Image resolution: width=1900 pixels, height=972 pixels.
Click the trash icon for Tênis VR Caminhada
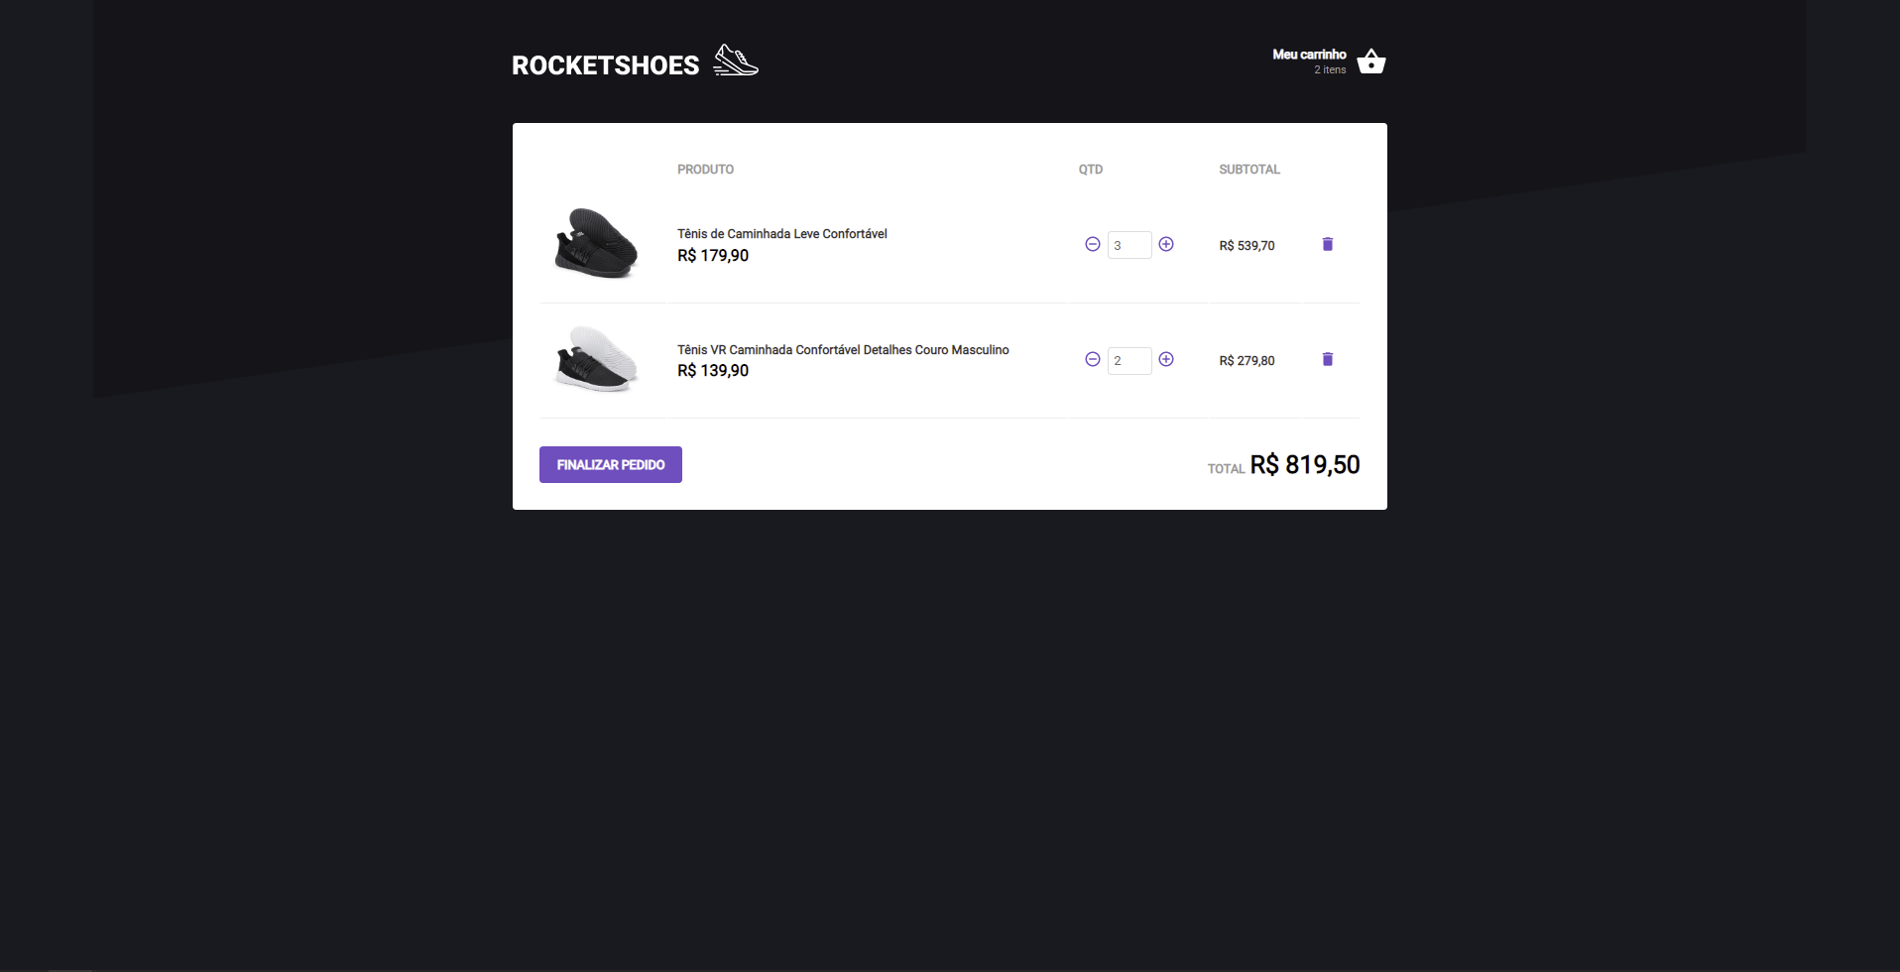coord(1328,359)
